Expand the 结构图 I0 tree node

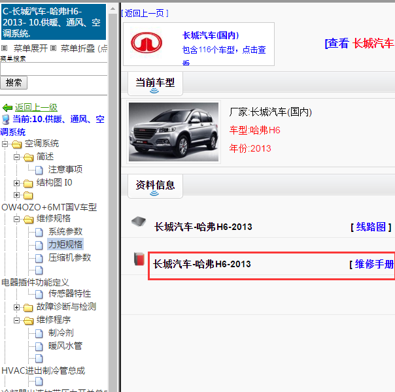[x=16, y=183]
